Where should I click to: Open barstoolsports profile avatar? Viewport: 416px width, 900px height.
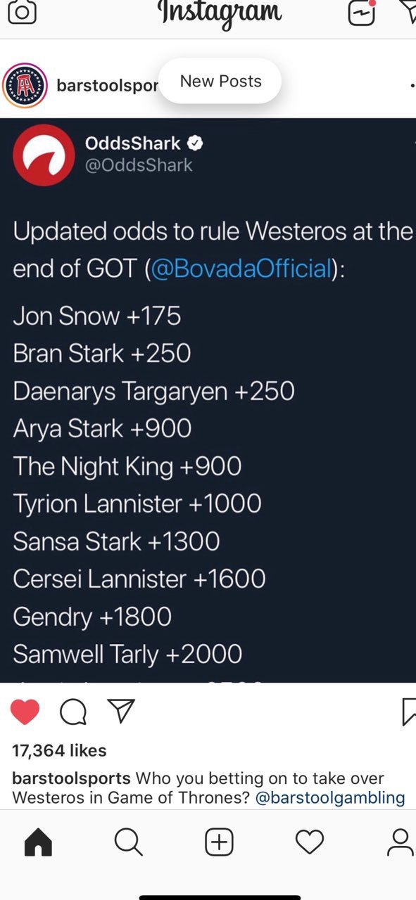(x=26, y=85)
